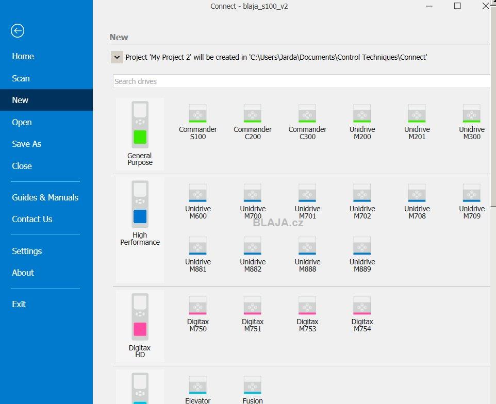Select the New menu item
The image size is (496, 404).
pos(46,100)
